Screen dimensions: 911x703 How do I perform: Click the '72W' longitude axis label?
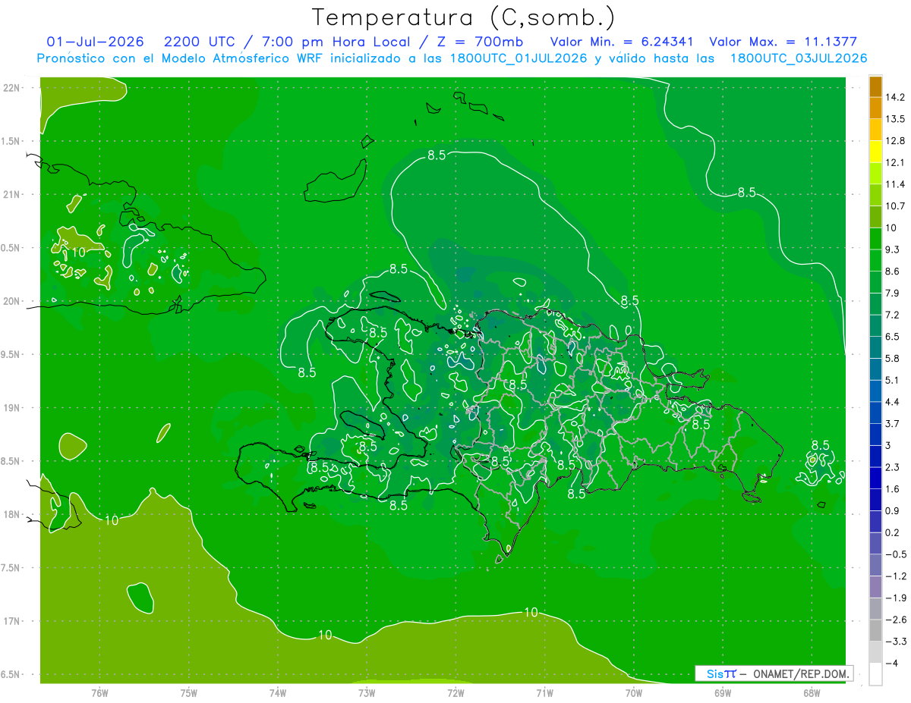coord(455,693)
